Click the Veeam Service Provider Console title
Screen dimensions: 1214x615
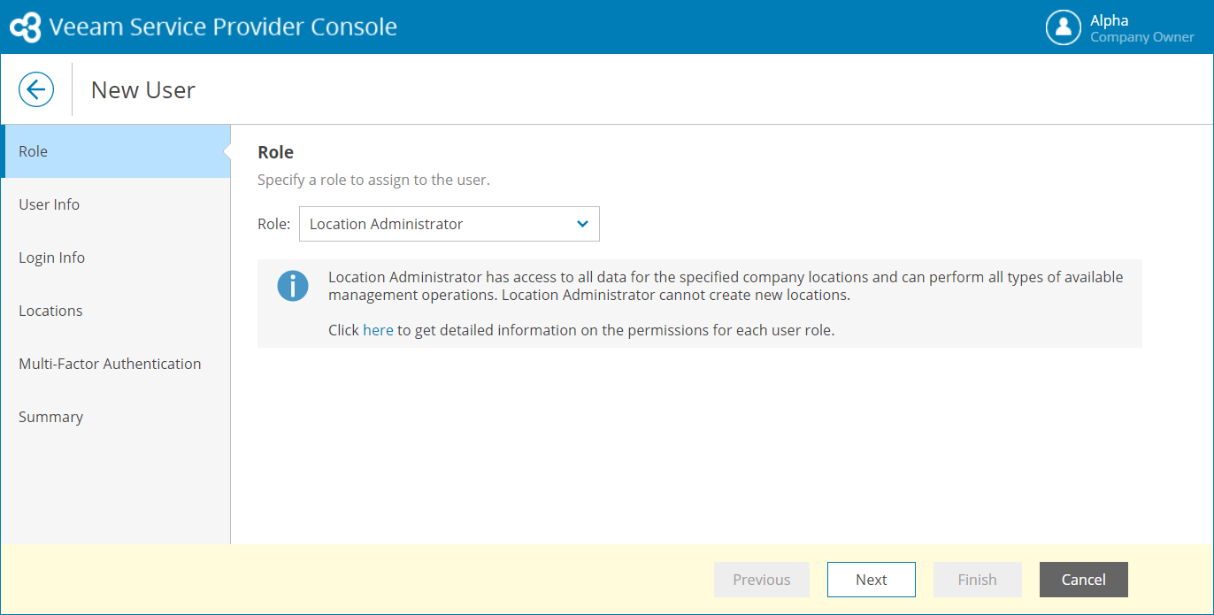(x=223, y=27)
